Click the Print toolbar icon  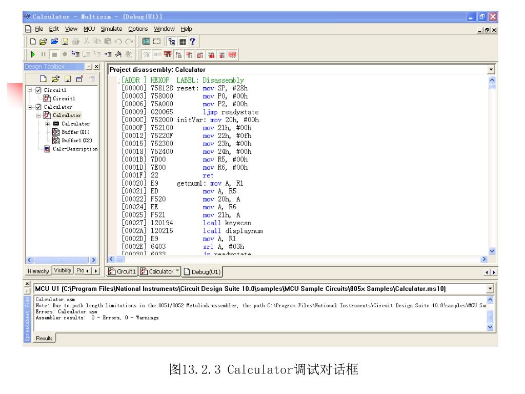[x=76, y=42]
